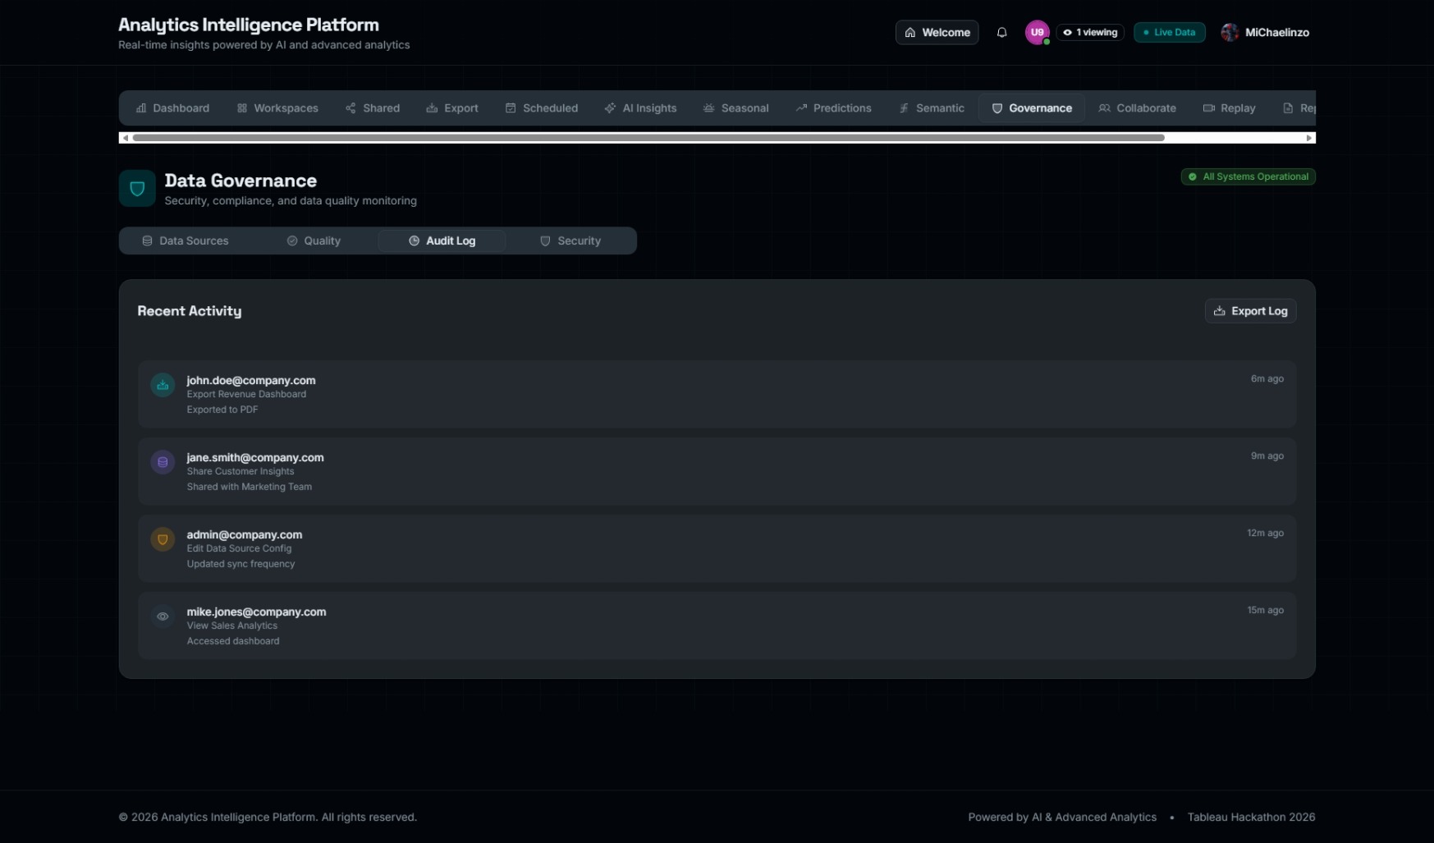Click the admin@company.com activity entry
Image resolution: width=1434 pixels, height=843 pixels.
717,548
